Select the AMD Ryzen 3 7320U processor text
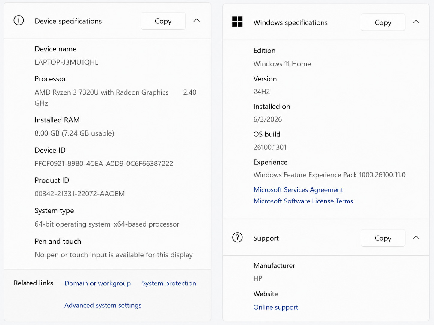 115,98
